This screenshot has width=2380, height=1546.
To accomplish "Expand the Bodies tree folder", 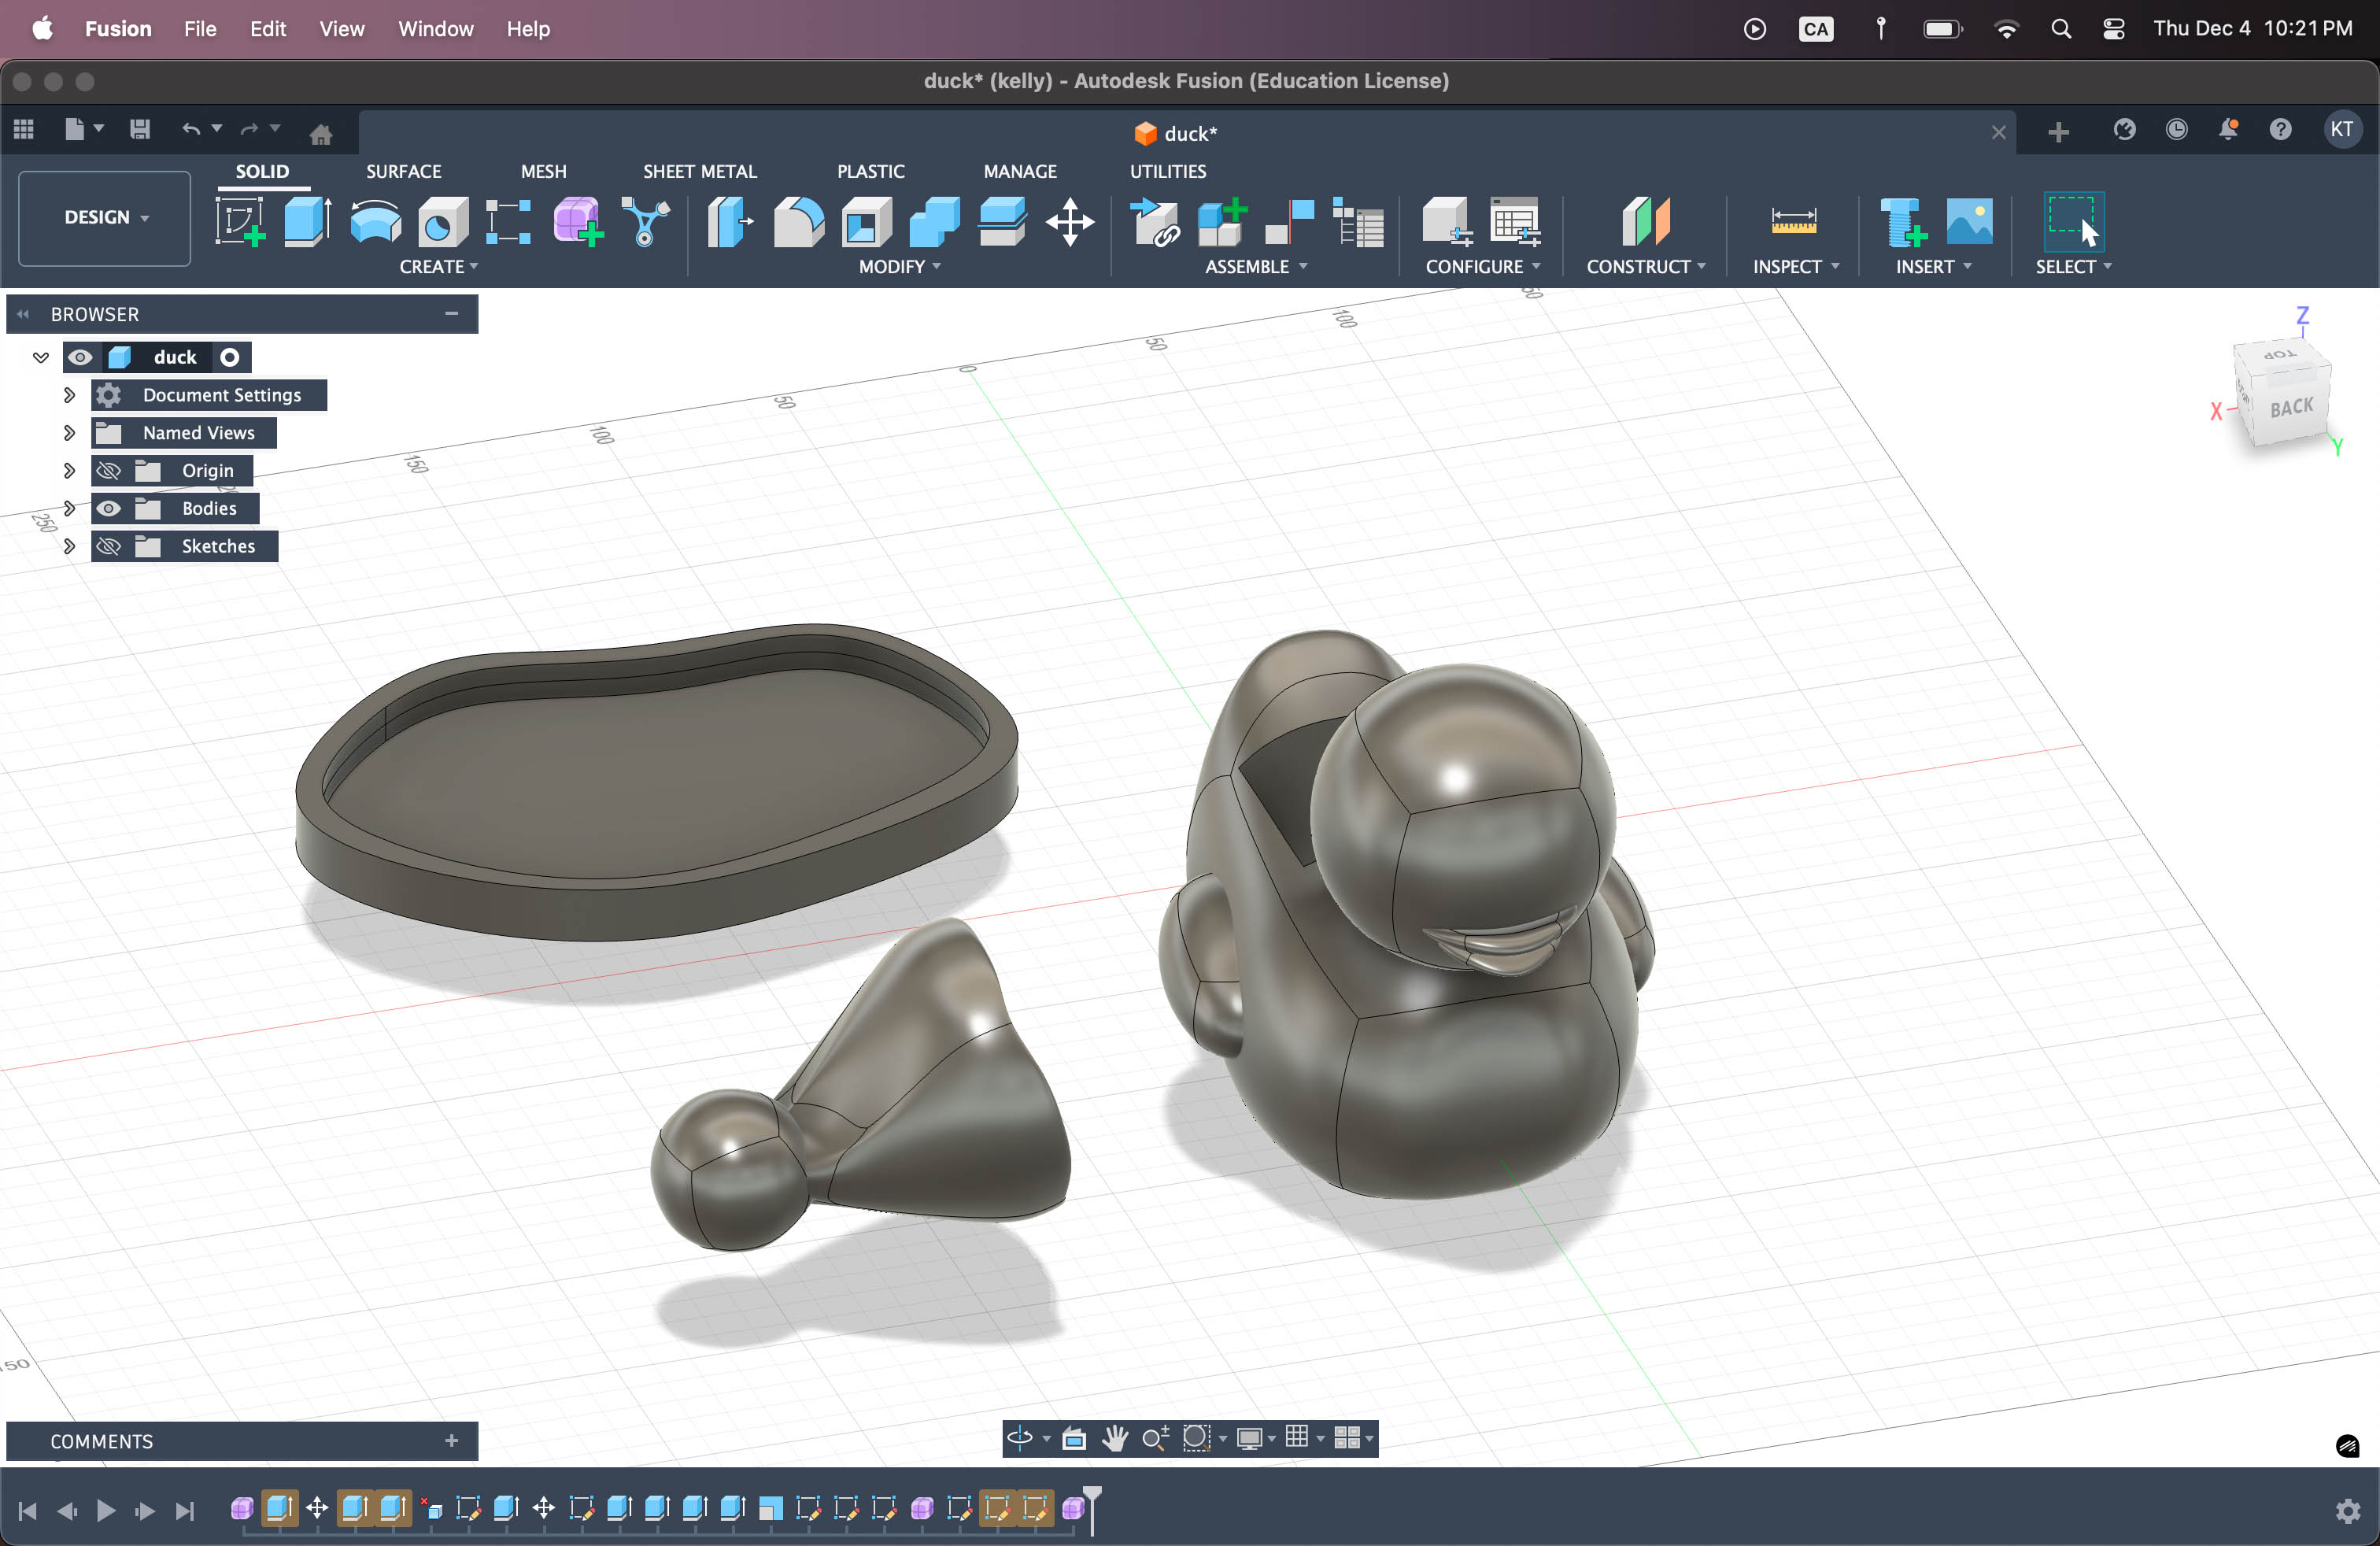I will pyautogui.click(x=69, y=508).
